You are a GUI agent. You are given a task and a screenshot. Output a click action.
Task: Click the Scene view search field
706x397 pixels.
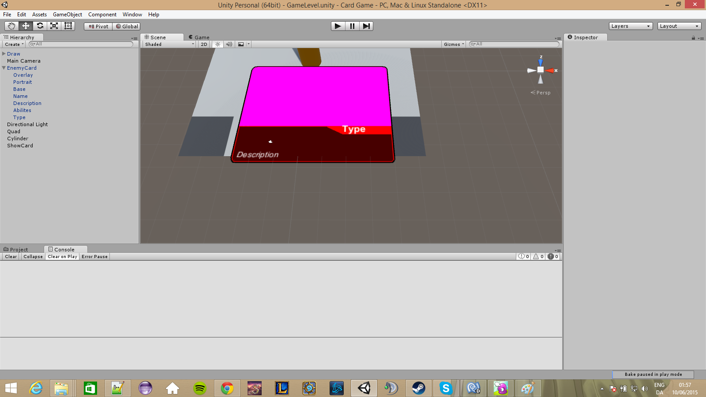(514, 44)
